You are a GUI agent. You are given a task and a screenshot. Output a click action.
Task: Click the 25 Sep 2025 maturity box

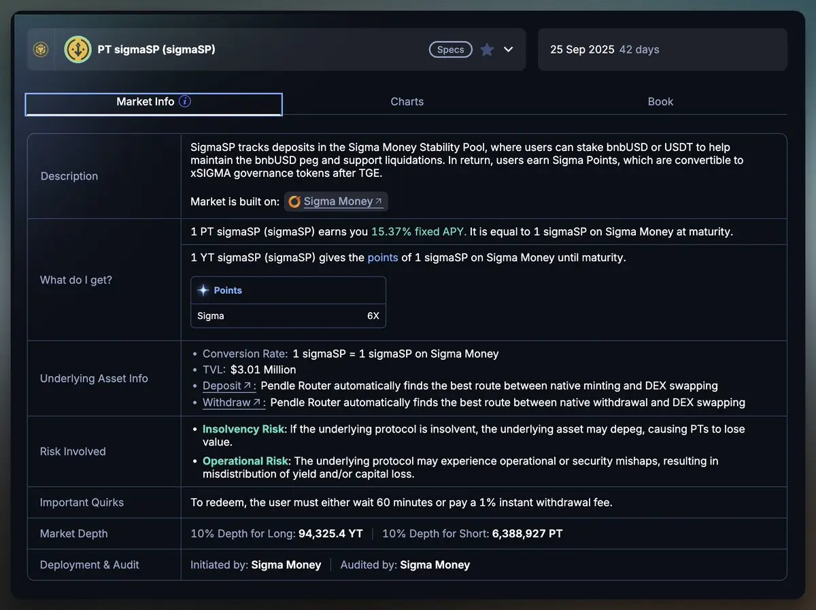click(x=662, y=50)
